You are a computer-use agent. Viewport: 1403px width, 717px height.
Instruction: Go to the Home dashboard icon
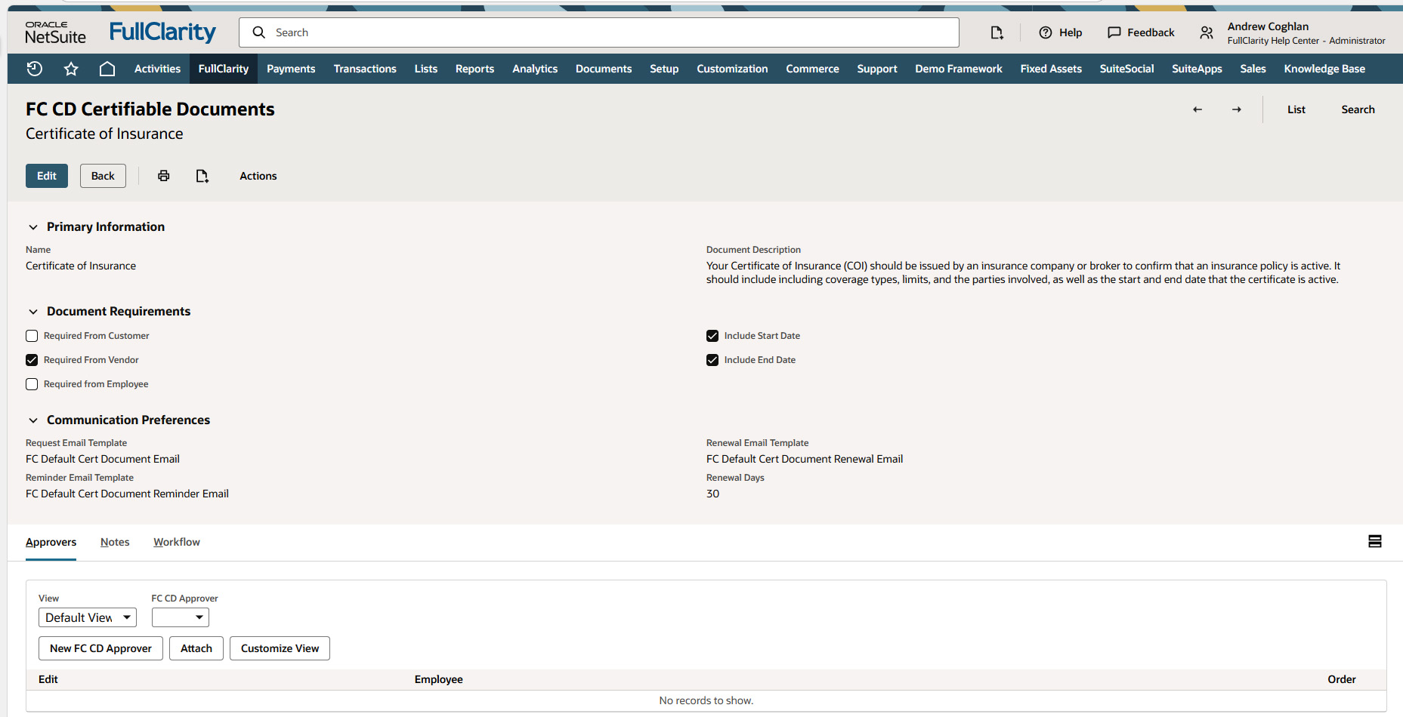(x=107, y=69)
